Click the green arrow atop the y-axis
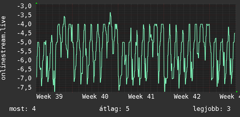 point(36,3)
